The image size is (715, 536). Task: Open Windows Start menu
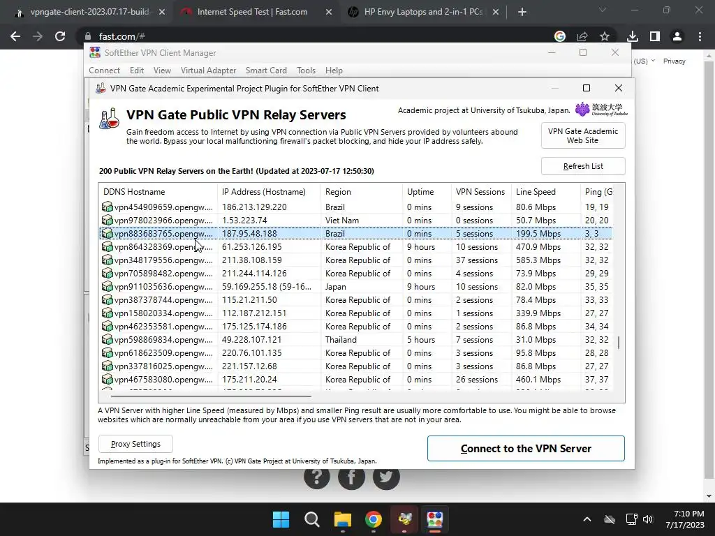pyautogui.click(x=281, y=519)
